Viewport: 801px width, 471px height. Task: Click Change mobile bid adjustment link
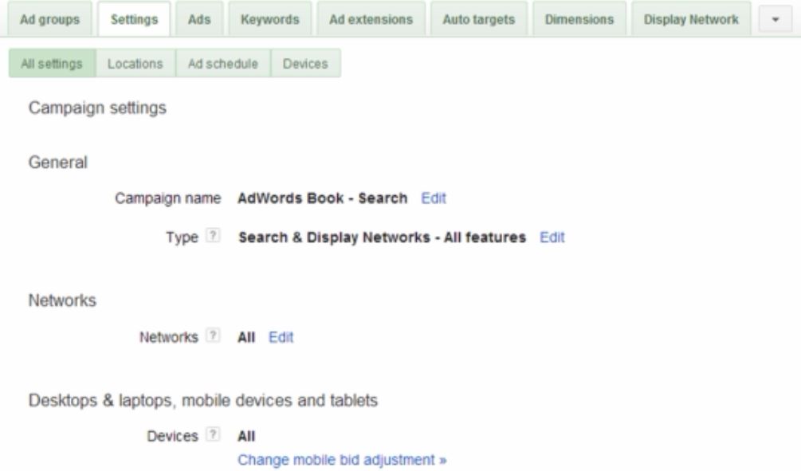(x=342, y=461)
